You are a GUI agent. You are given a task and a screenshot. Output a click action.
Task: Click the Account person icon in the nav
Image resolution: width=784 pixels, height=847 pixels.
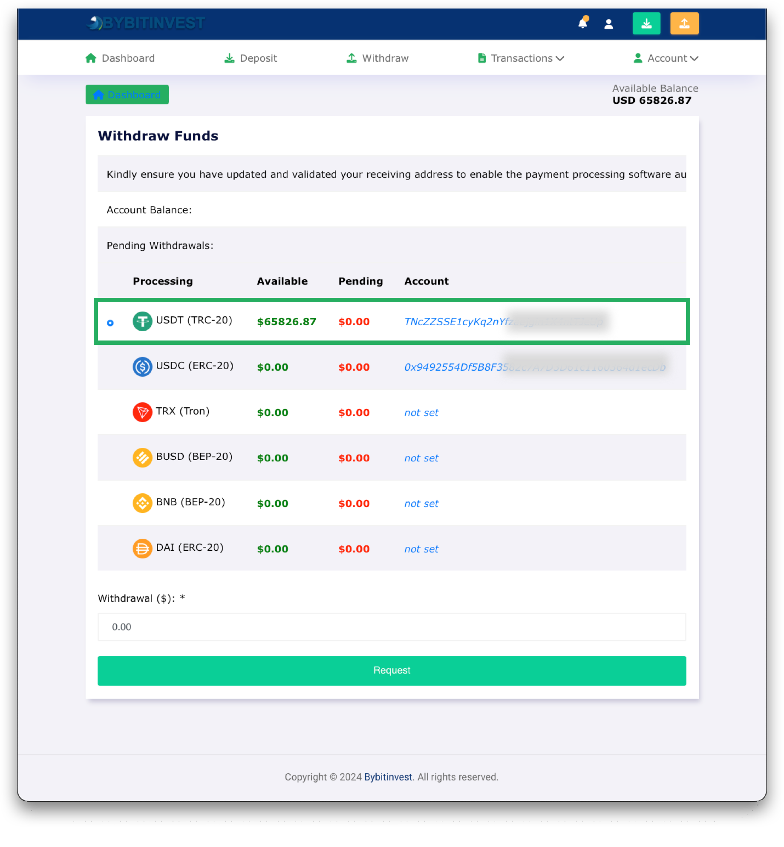(x=638, y=58)
